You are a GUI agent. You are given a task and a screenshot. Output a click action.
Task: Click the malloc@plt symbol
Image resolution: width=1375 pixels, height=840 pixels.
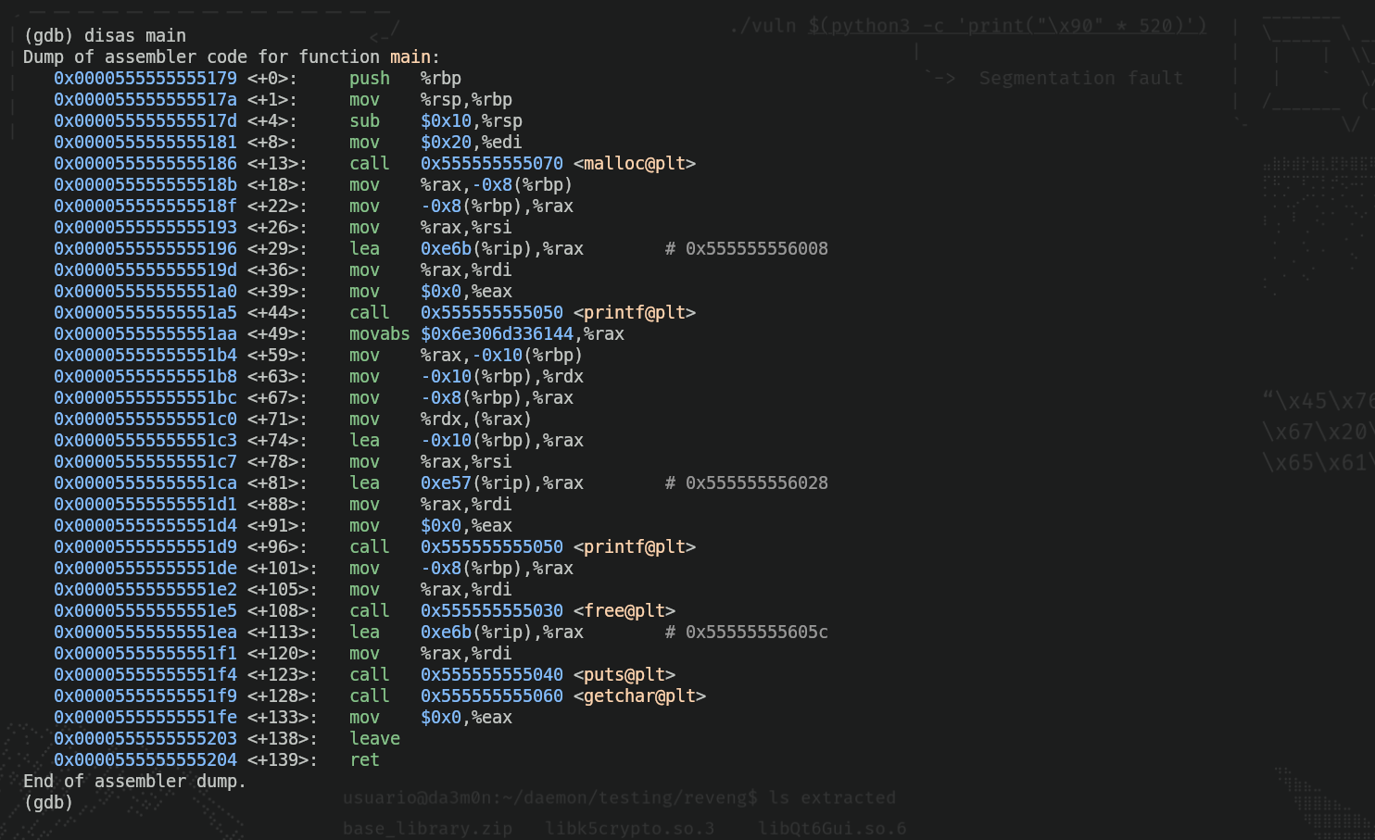click(x=634, y=163)
